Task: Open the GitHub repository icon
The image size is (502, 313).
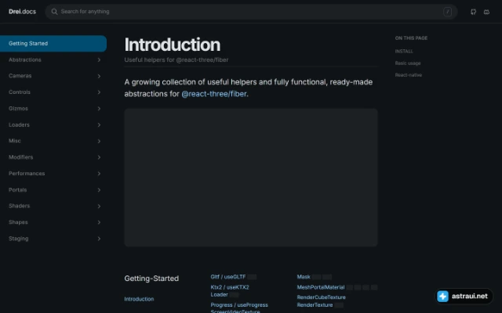Action: pos(473,12)
